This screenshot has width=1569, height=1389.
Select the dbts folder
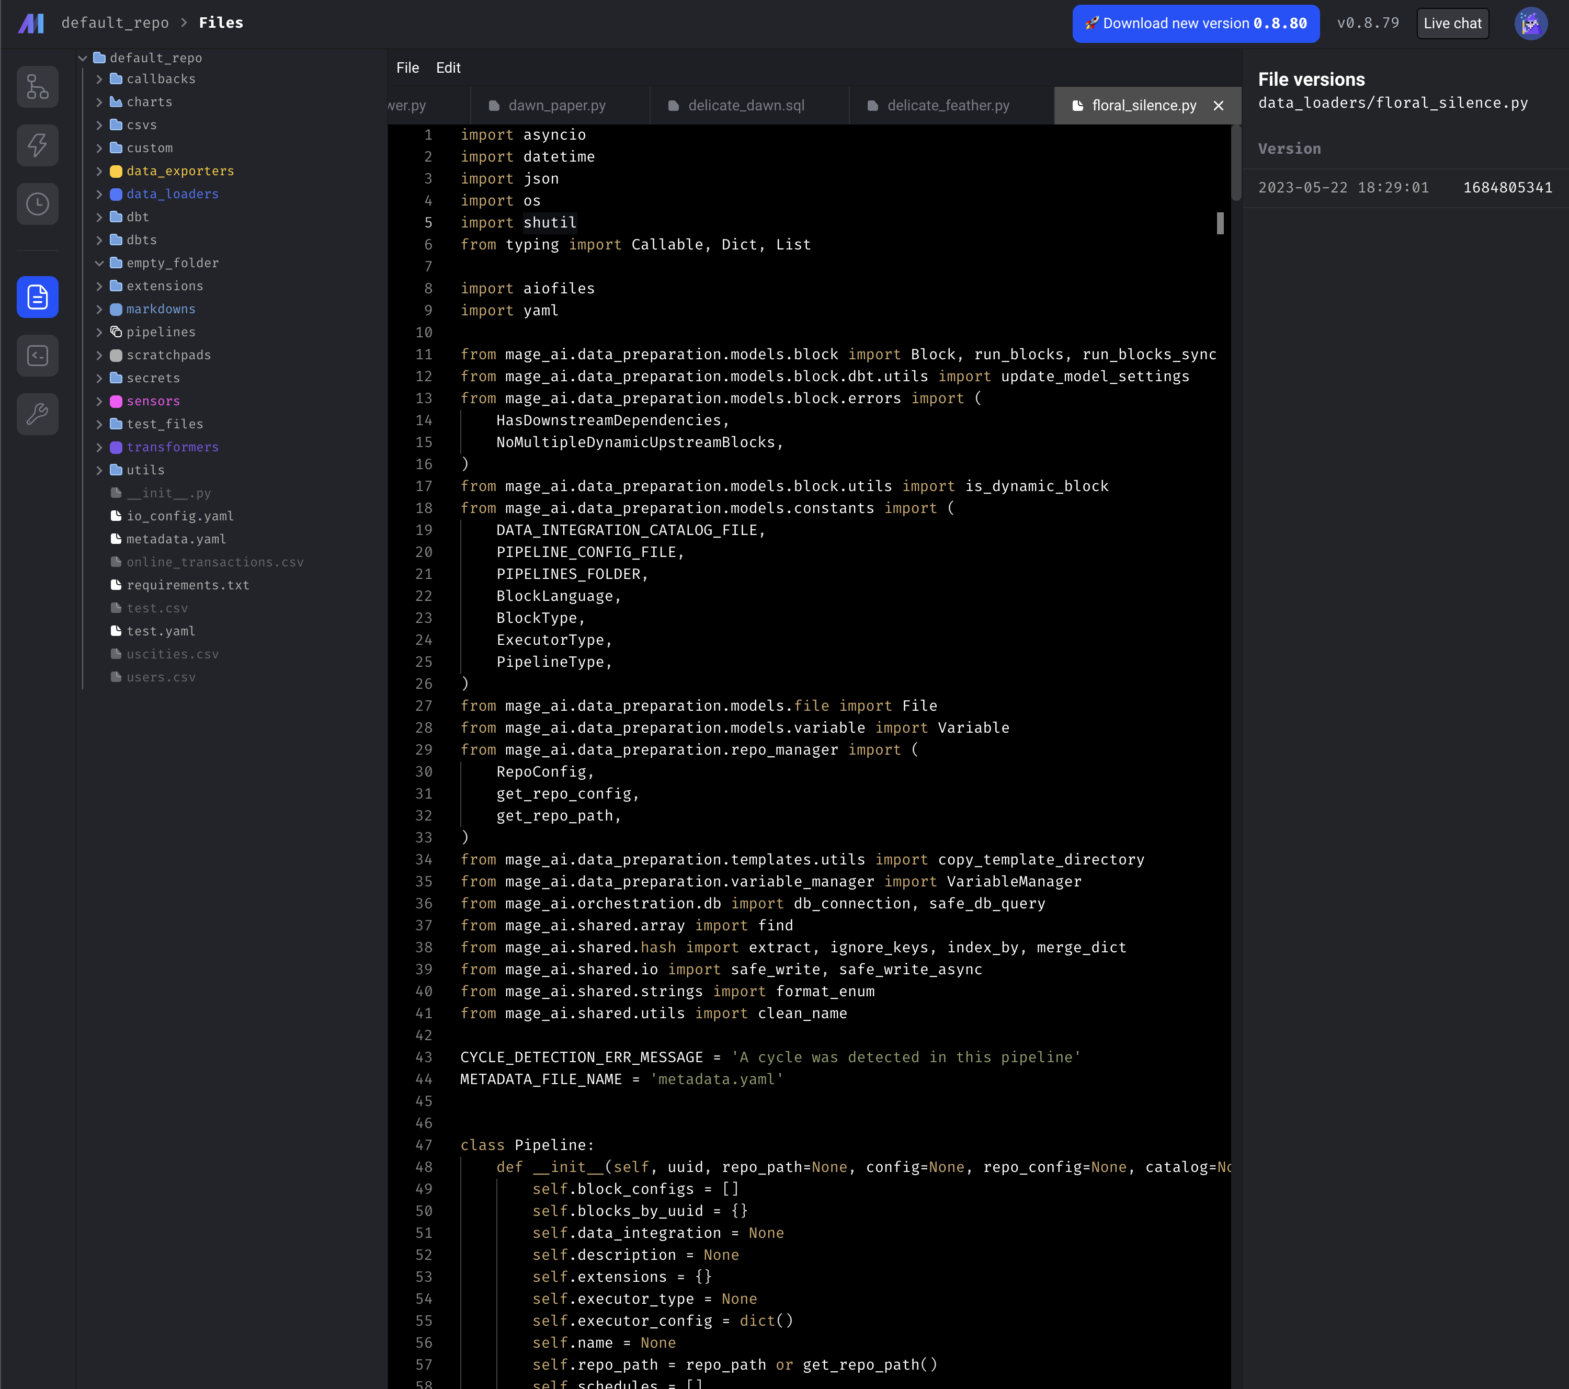[142, 240]
